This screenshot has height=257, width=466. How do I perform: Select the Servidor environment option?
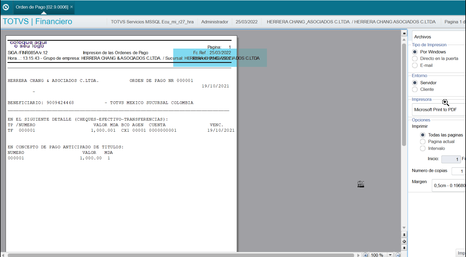415,83
